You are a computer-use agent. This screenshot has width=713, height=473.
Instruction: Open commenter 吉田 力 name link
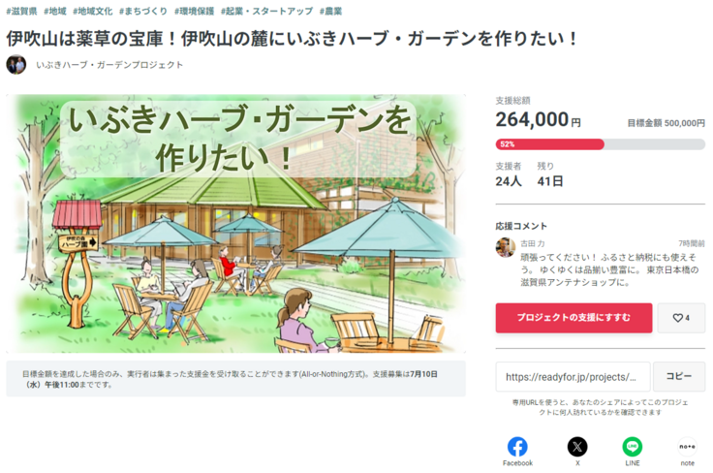tap(533, 242)
